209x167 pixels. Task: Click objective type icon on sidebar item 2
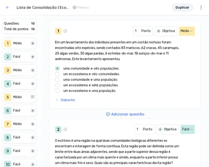[x=33, y=57]
